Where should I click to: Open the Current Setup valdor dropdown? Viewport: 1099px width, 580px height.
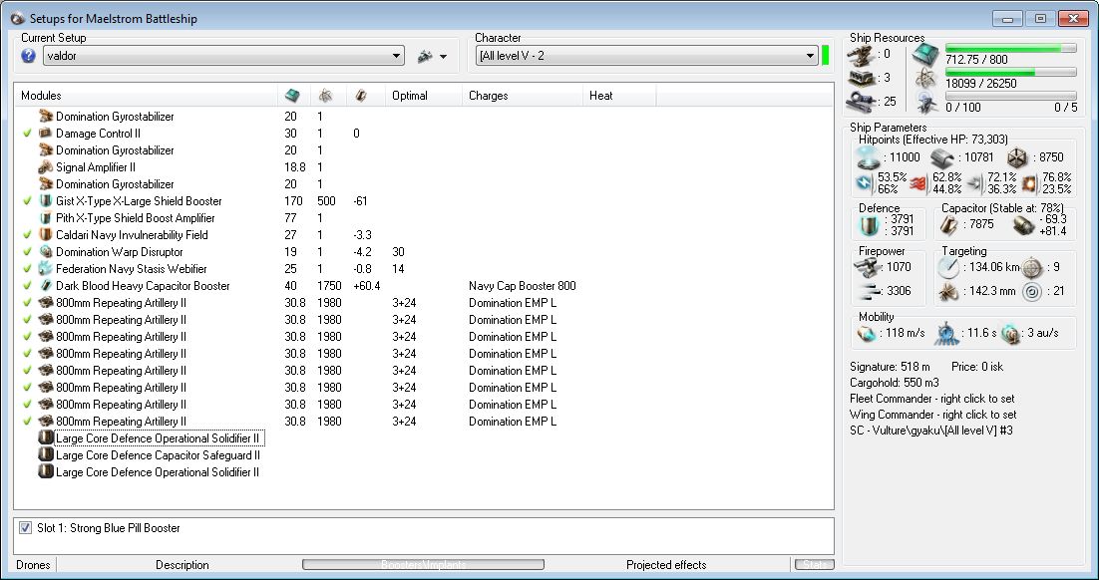(223, 56)
